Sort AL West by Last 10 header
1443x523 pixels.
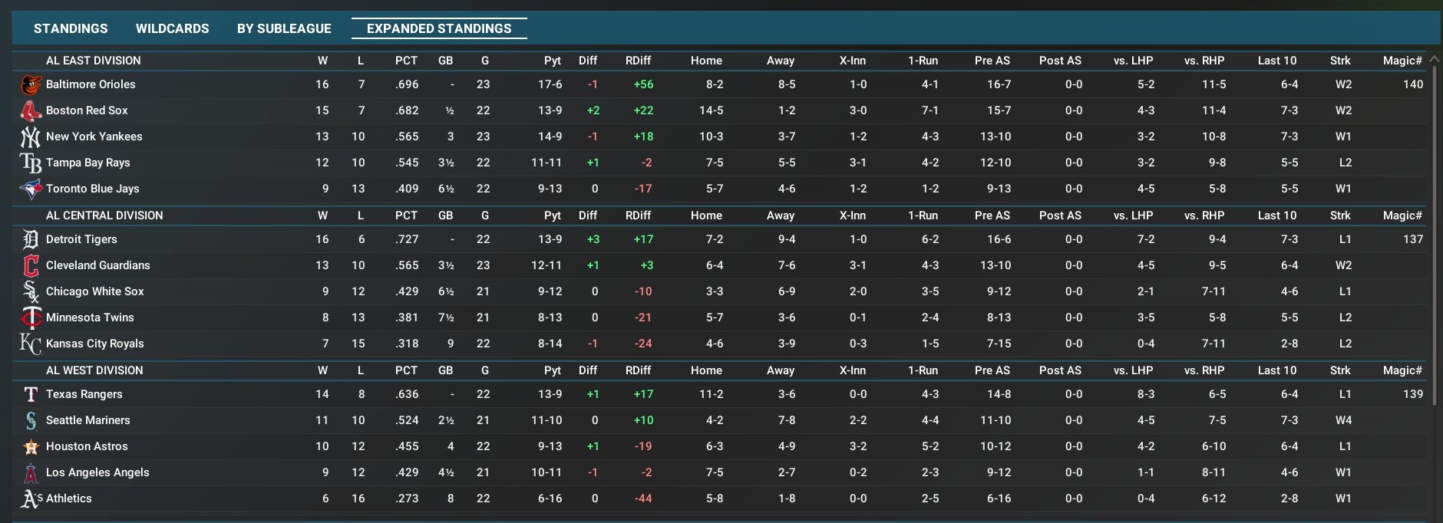(1276, 370)
